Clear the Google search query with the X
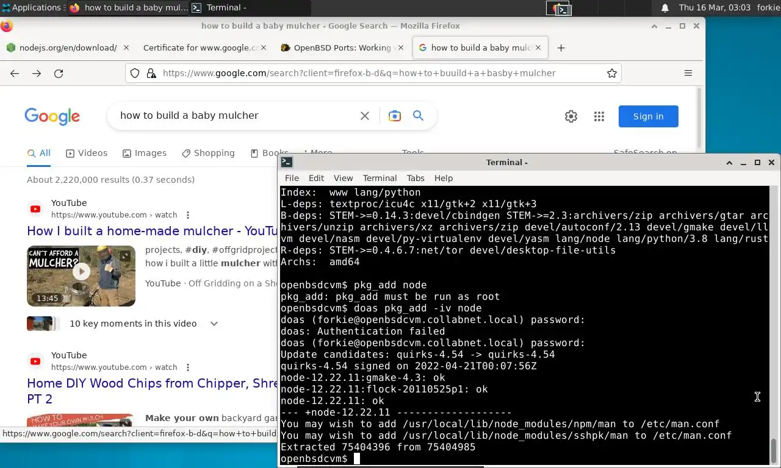This screenshot has height=468, width=781. click(x=365, y=116)
